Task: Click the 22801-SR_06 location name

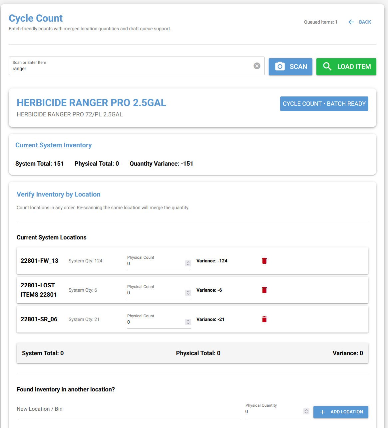Action: (x=39, y=319)
